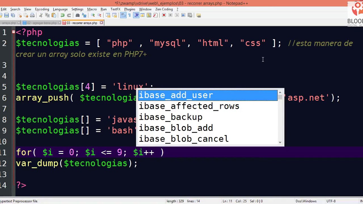
Task: Close the 03 - recorrer arrays.php tab
Action: [101, 23]
